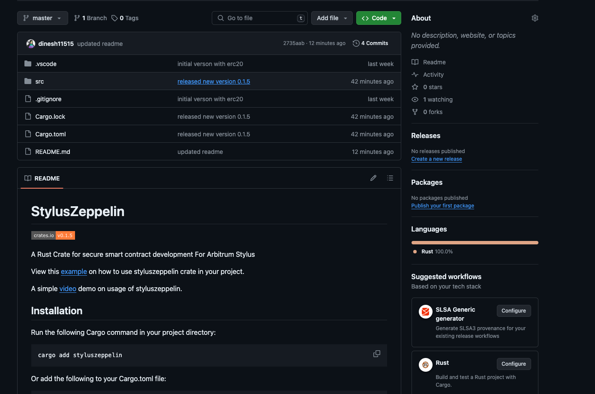Viewport: 595px width, 394px height.
Task: Click the SLSA Generic generator logo
Action: click(425, 312)
